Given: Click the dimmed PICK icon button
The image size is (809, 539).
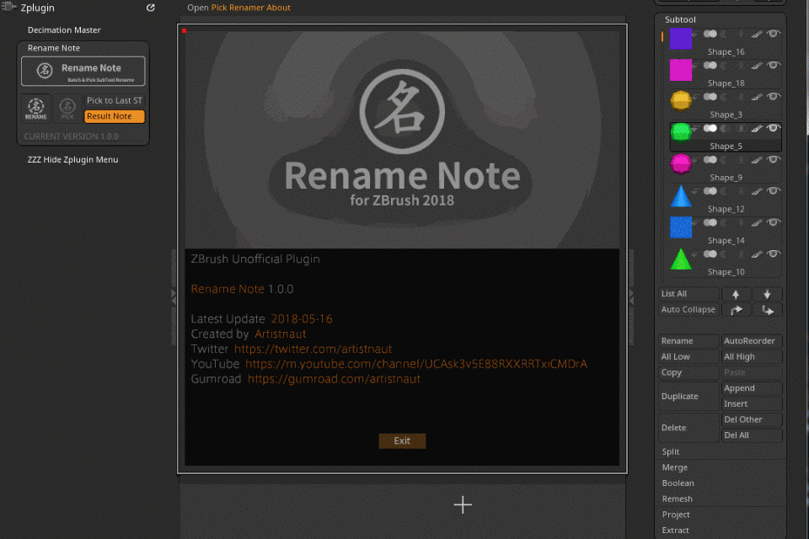Looking at the screenshot, I should point(67,109).
